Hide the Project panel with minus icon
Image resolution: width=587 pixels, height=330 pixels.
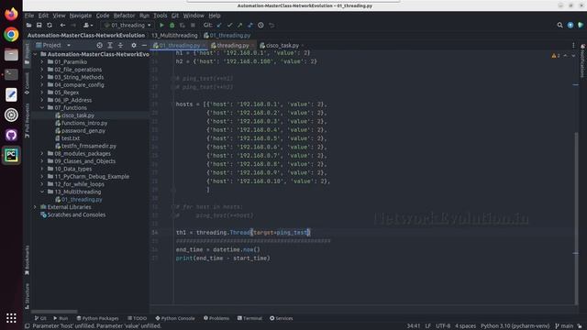[144, 45]
